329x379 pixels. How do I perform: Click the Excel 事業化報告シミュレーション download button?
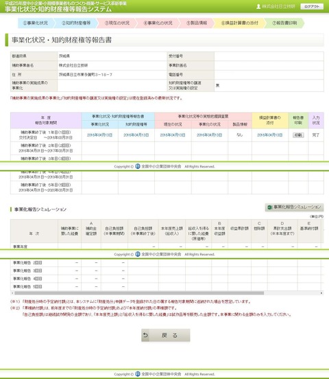pyautogui.click(x=294, y=207)
